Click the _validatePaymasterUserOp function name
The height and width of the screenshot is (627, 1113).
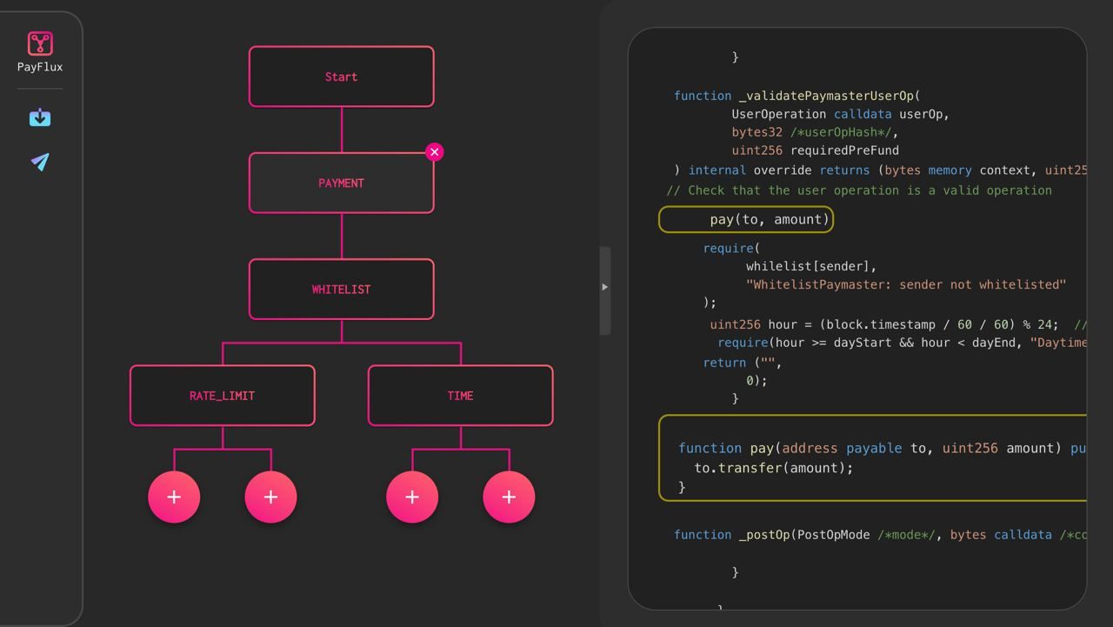(x=826, y=96)
